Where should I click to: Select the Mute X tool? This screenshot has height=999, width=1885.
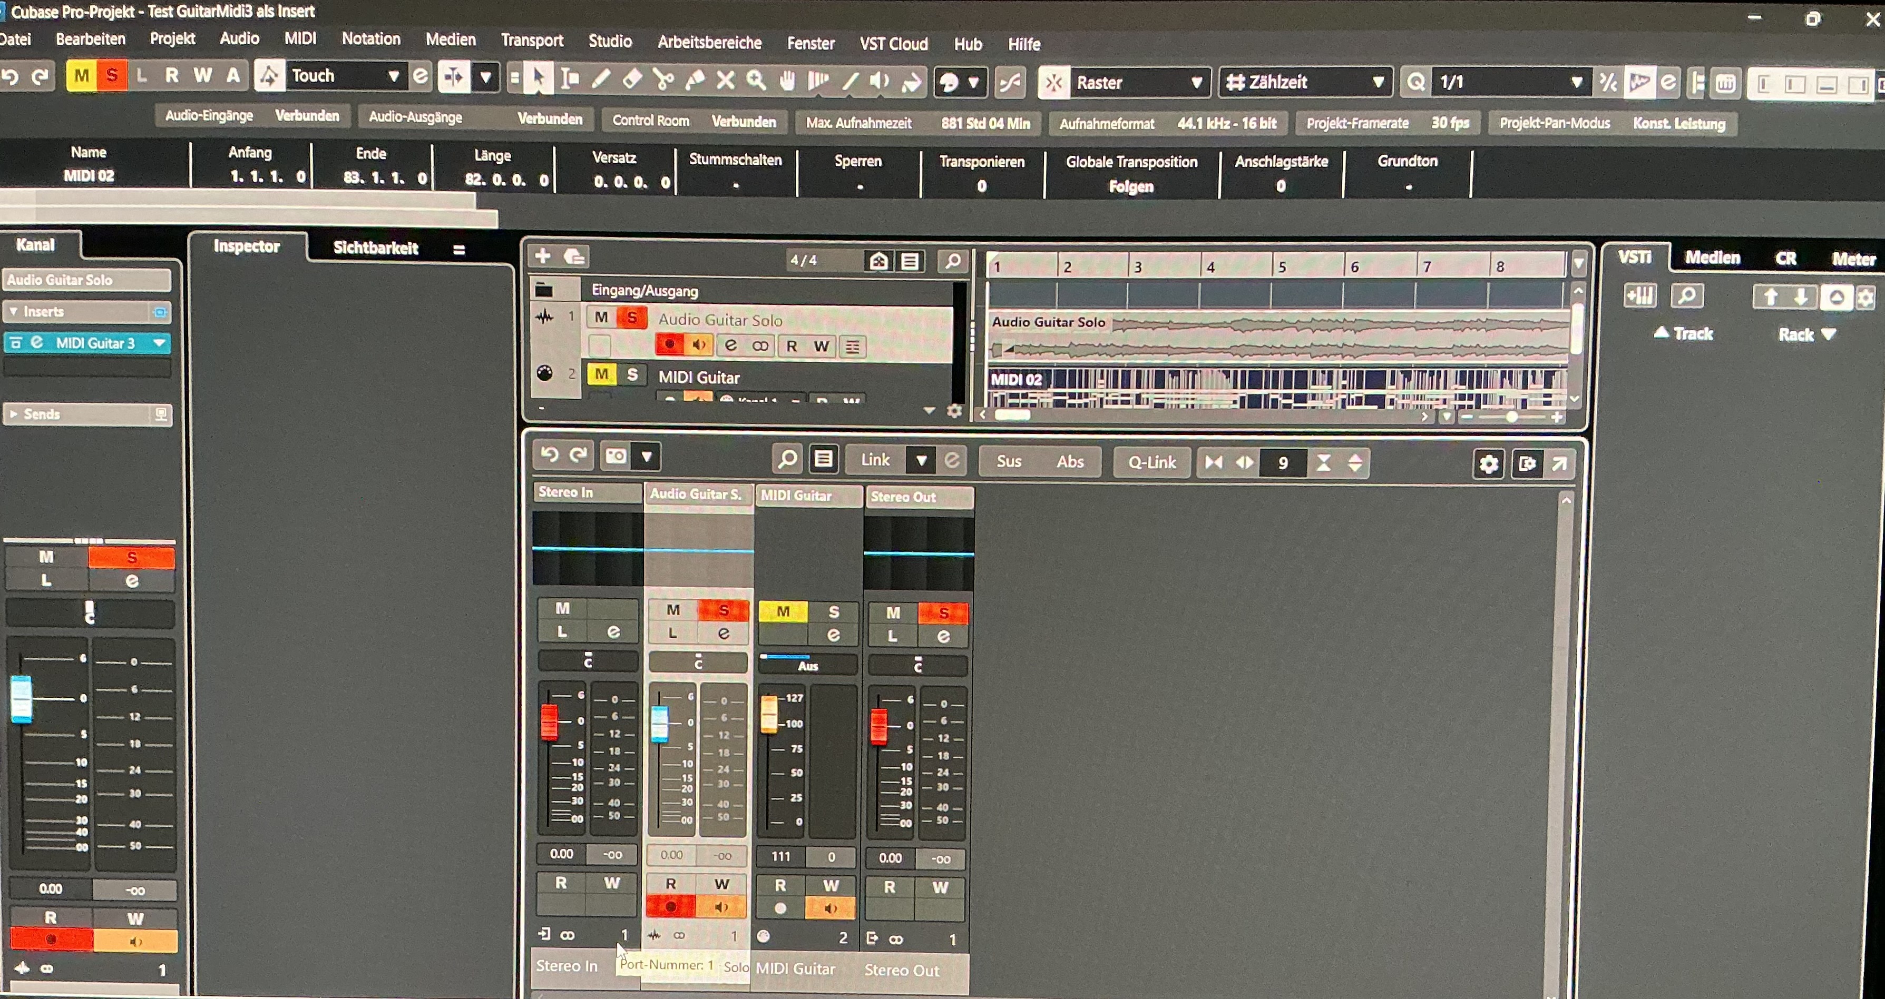click(x=725, y=81)
